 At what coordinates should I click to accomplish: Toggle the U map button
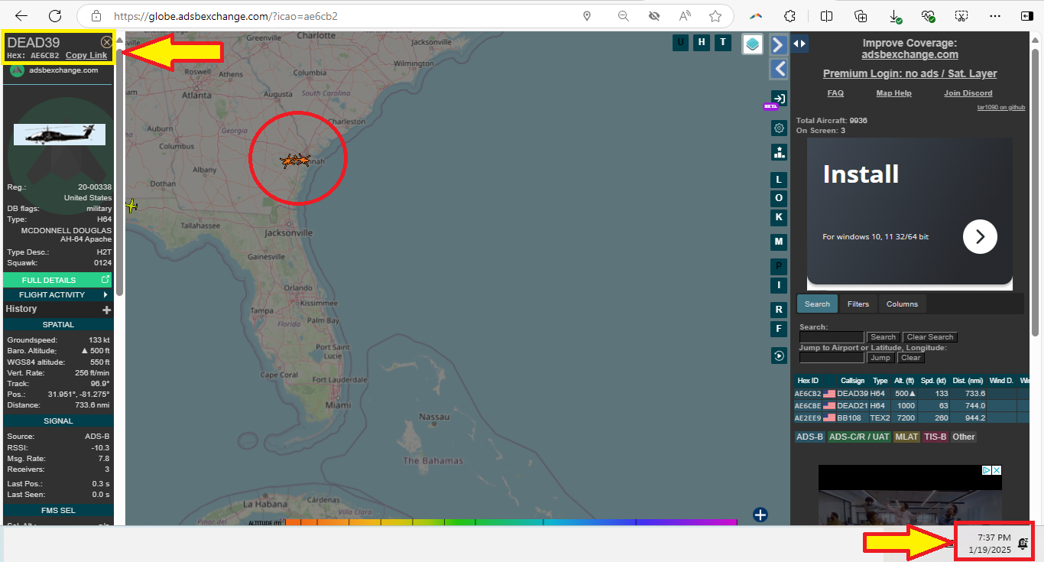coord(680,42)
